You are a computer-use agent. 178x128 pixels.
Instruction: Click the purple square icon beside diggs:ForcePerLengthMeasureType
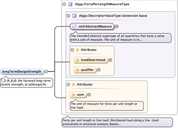70,4
